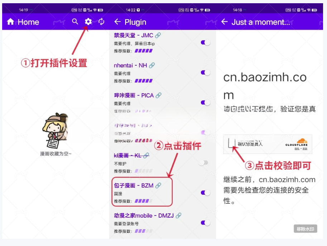Open link icon next to 哔咔漫画 - PICA

(x=159, y=95)
